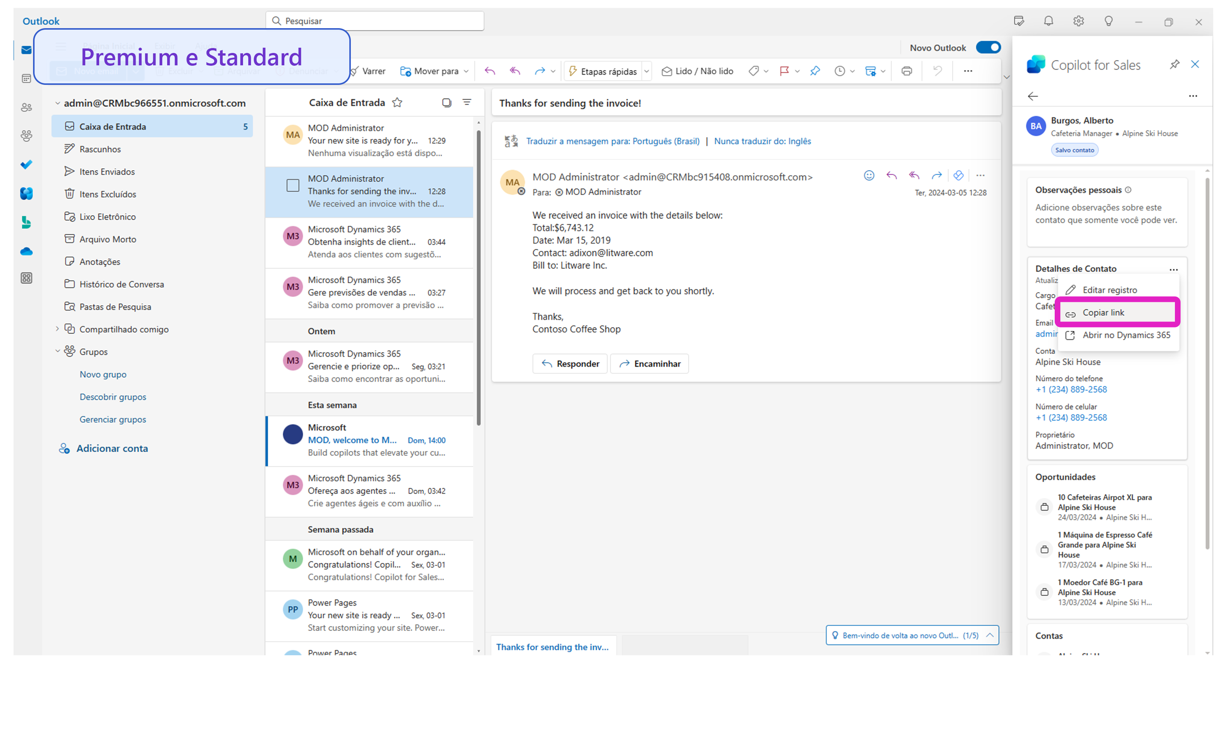1226x730 pixels.
Task: Choose Abrir no Dynamics 365 menu item
Action: (x=1126, y=335)
